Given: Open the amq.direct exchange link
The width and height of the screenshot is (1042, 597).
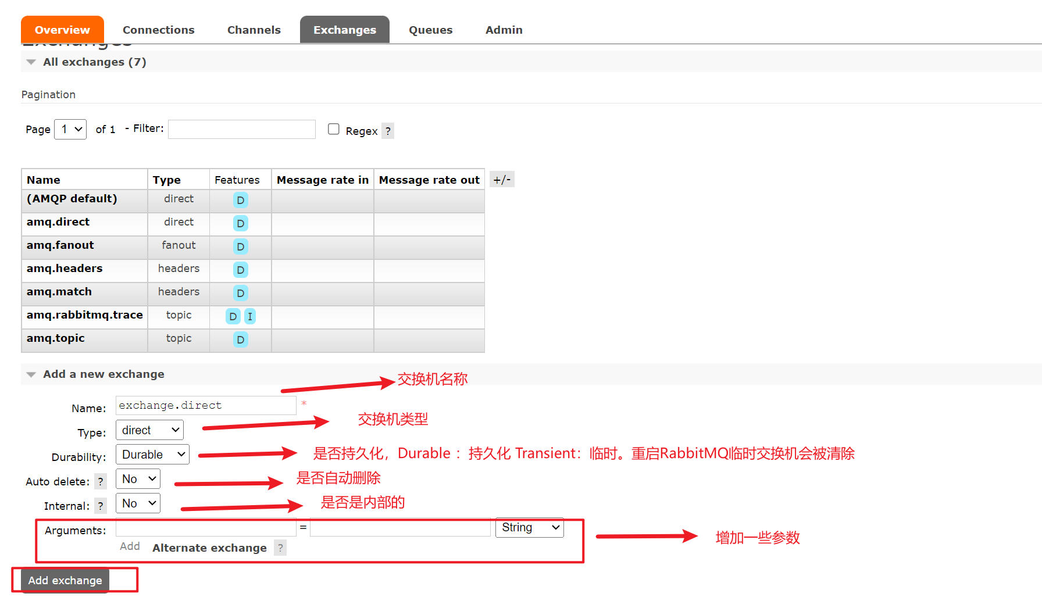Looking at the screenshot, I should (x=58, y=221).
